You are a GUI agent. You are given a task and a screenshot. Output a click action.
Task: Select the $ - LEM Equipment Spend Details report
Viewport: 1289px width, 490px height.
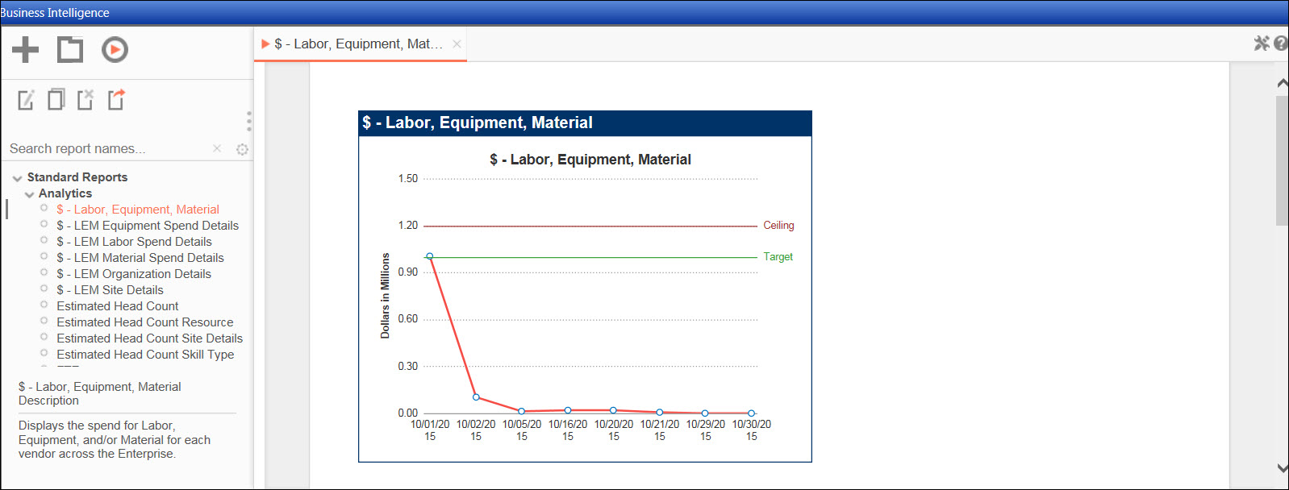pos(148,226)
